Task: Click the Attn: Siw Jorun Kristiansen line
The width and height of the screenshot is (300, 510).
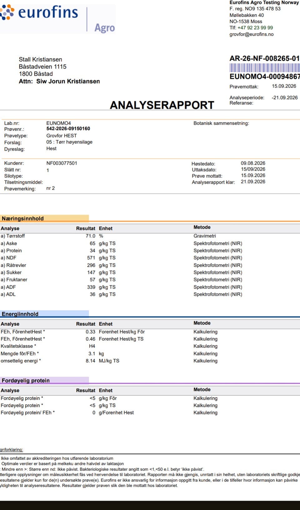Action: coord(59,81)
